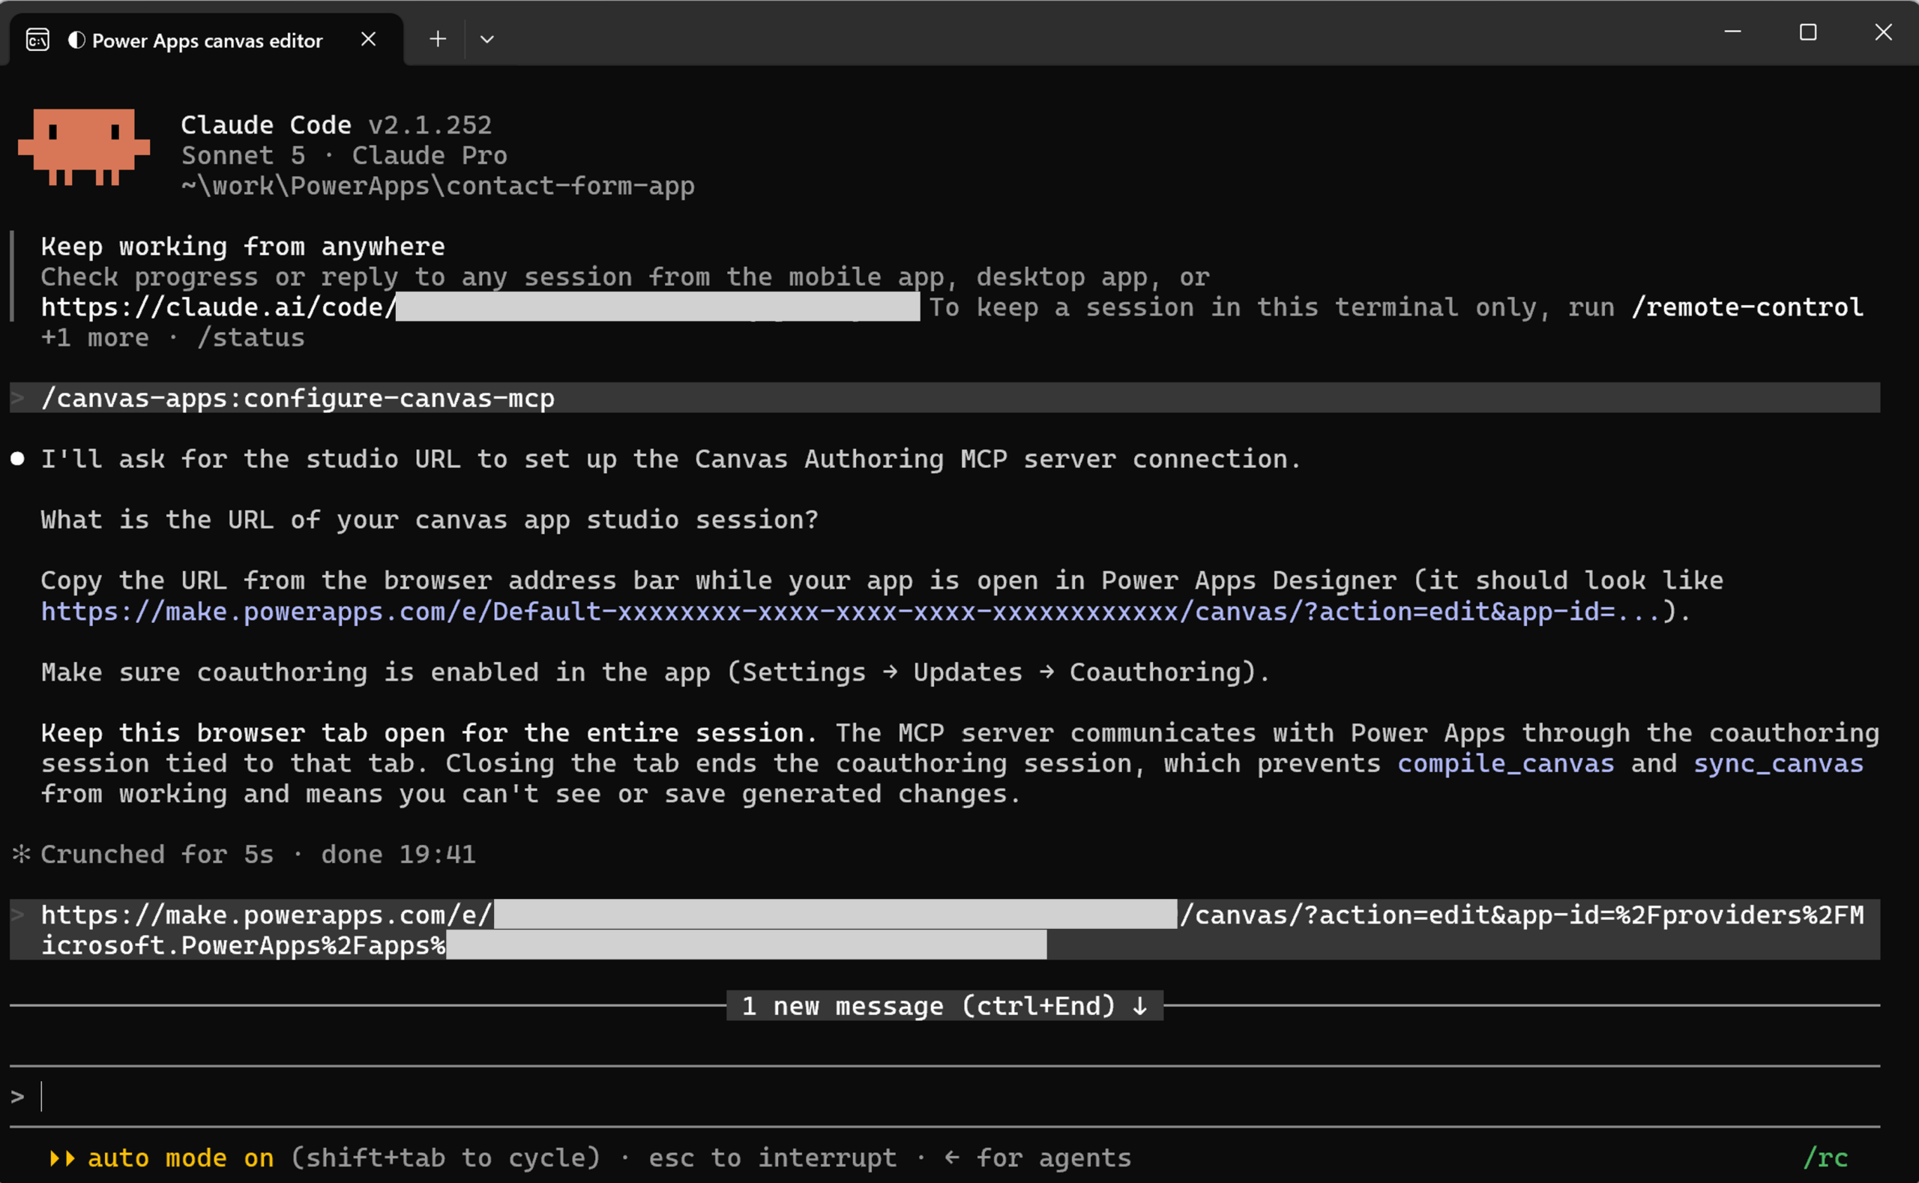Toggle the auto mode on indicator

tap(162, 1158)
